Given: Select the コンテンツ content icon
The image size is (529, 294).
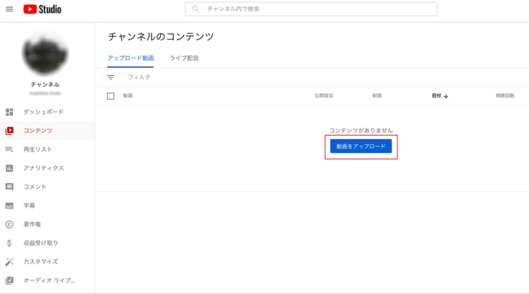Looking at the screenshot, I should 9,131.
